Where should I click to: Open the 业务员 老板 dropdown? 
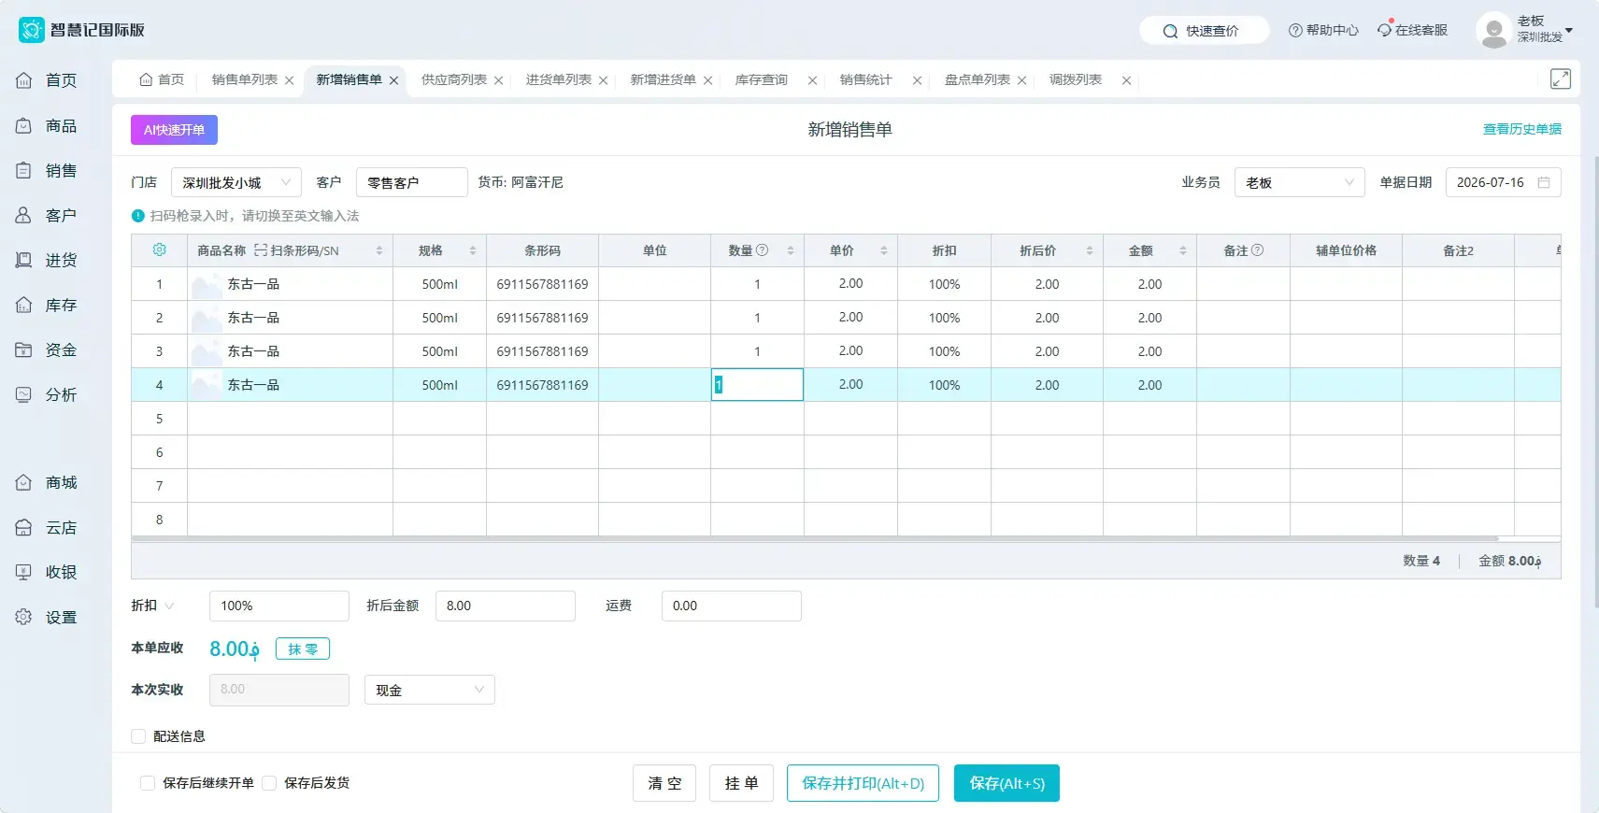tap(1300, 182)
